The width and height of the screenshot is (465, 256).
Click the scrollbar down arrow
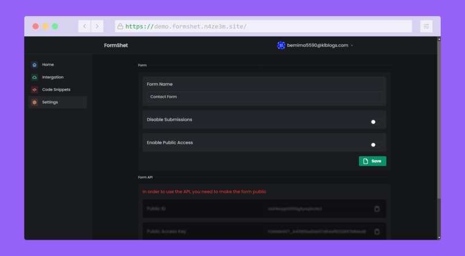(439, 238)
